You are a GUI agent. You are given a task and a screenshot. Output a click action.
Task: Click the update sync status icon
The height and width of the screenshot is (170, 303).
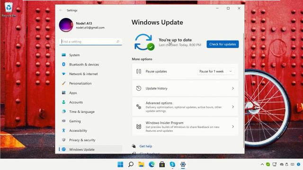pyautogui.click(x=144, y=42)
